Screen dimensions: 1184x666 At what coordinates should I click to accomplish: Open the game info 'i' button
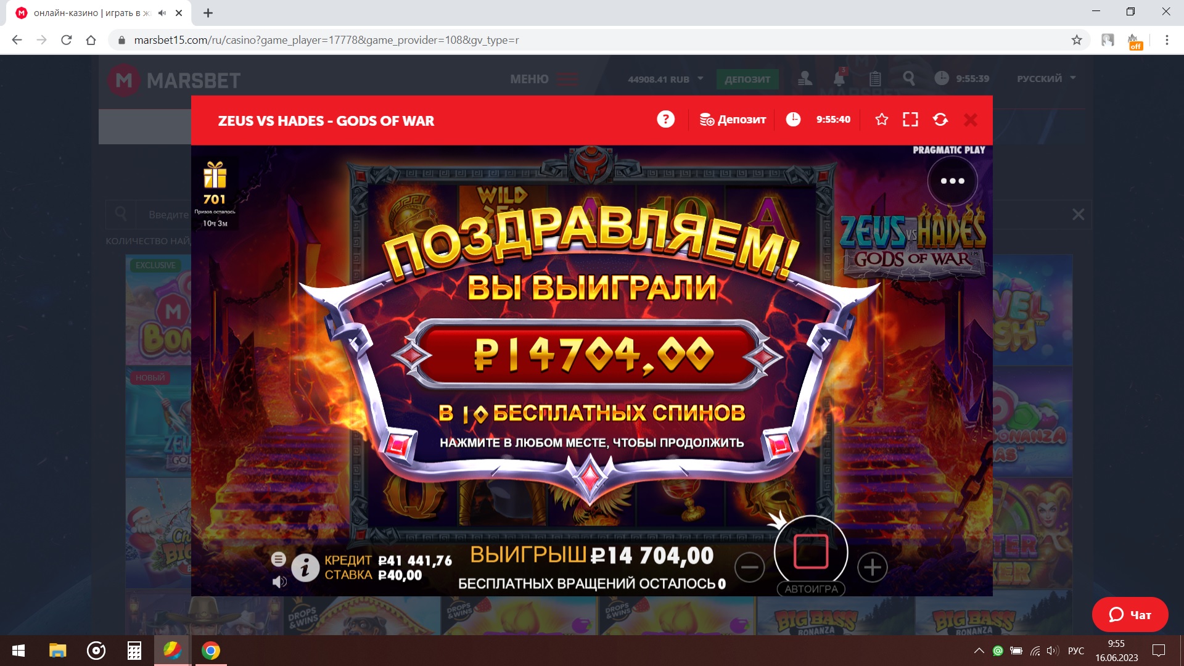(x=305, y=567)
